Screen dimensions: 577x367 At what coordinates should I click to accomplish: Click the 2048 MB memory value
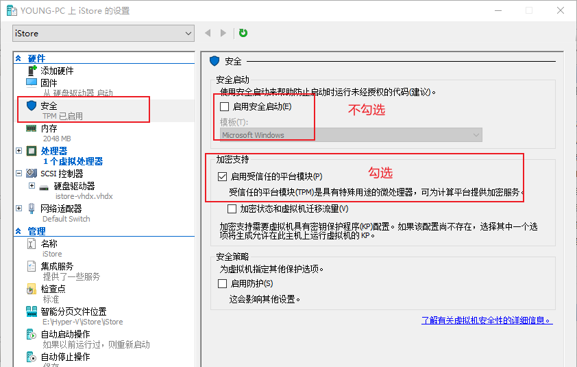point(57,139)
